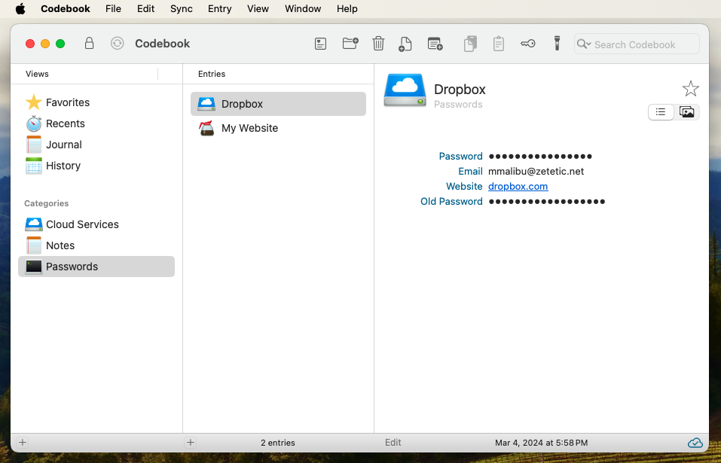Click the Password field label
Viewport: 721px width, 463px height.
tap(460, 156)
